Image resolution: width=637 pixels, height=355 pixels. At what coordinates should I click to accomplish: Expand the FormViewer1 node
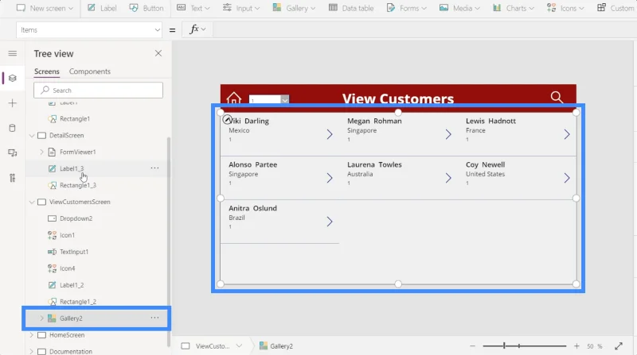42,152
